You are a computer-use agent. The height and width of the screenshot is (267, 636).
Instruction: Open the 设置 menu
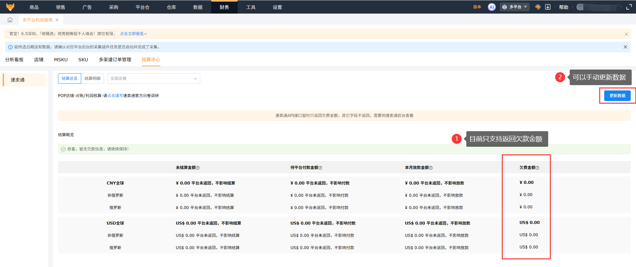point(277,7)
